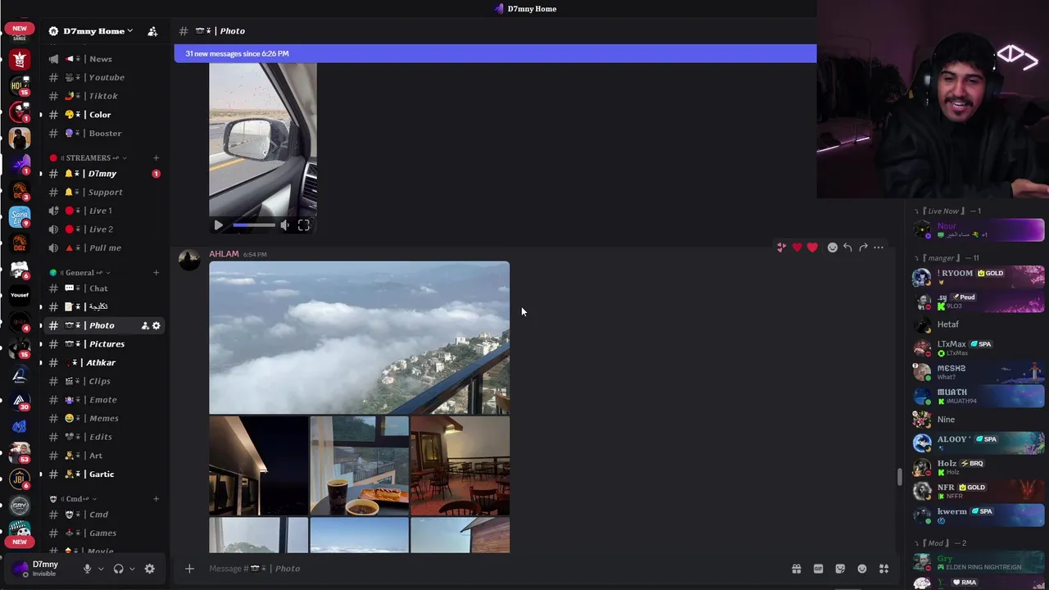This screenshot has width=1049, height=590.
Task: Open the Games channel
Action: coord(102,533)
